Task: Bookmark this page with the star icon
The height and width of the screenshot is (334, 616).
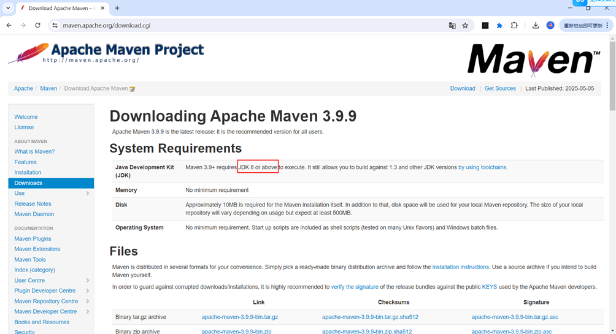Action: (x=466, y=26)
